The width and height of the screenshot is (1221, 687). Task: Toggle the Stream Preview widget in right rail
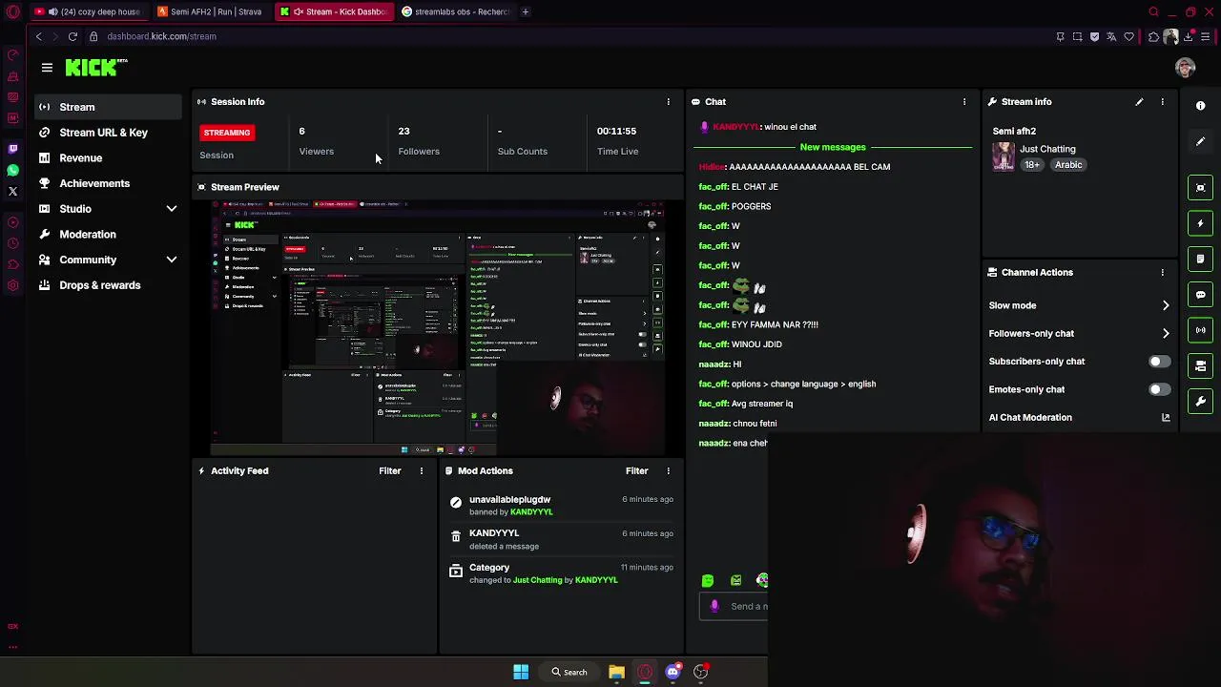click(x=1200, y=187)
